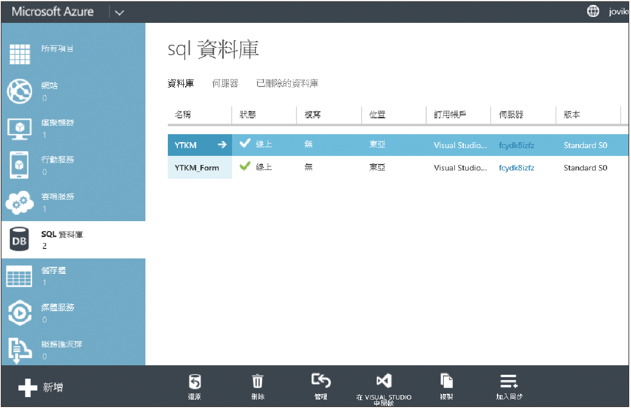Sort by 狀態 column header
Image resolution: width=631 pixels, height=409 pixels.
248,115
